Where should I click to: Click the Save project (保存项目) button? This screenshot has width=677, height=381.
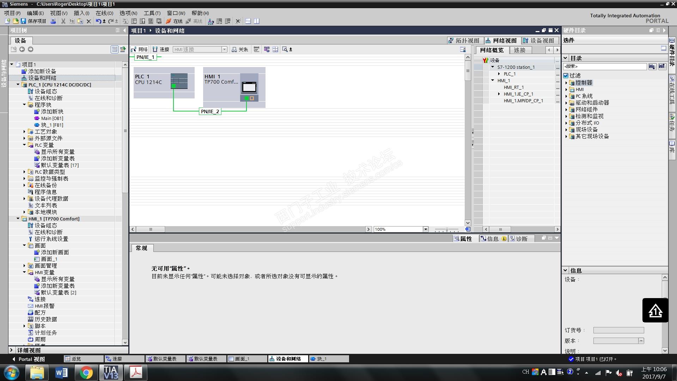(33, 21)
